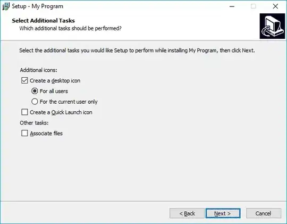Return to previous page via < Back
The width and height of the screenshot is (287, 224).
click(187, 213)
